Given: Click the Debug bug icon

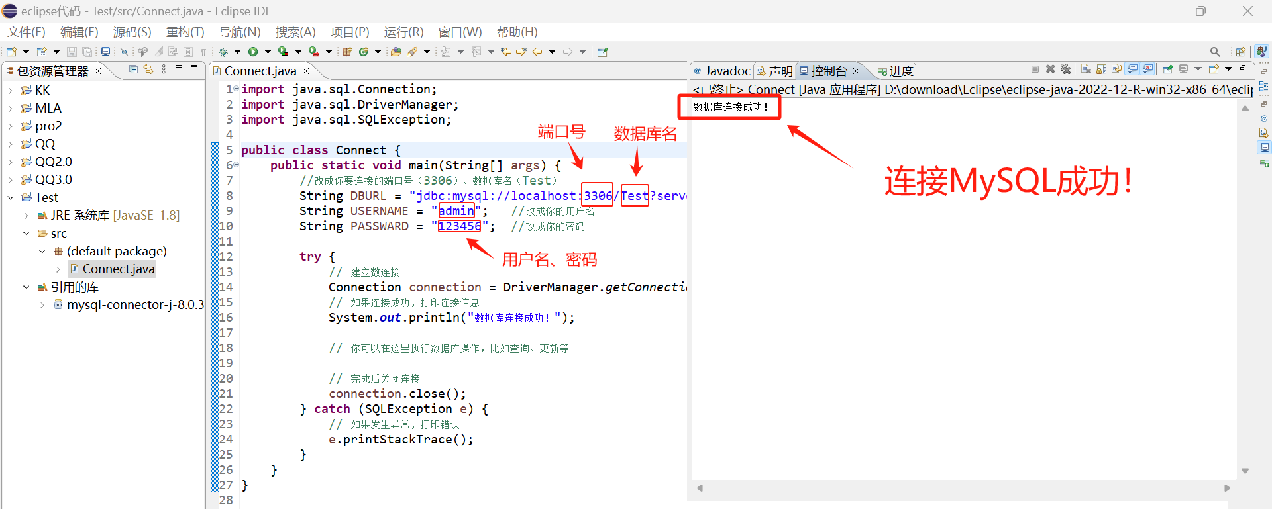Looking at the screenshot, I should tap(223, 52).
